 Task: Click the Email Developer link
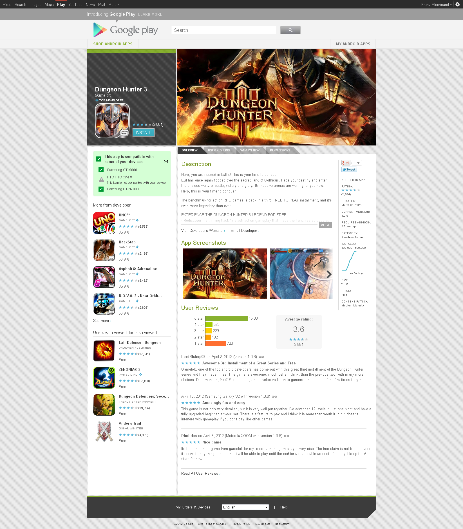tap(245, 230)
